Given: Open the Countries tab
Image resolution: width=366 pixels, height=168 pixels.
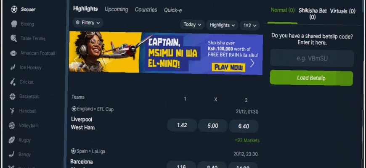Looking at the screenshot, I should click(146, 10).
